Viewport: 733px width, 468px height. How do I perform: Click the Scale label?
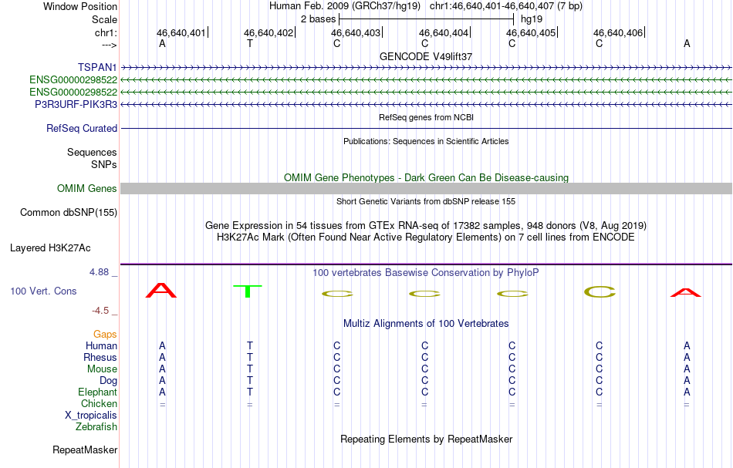[104, 19]
